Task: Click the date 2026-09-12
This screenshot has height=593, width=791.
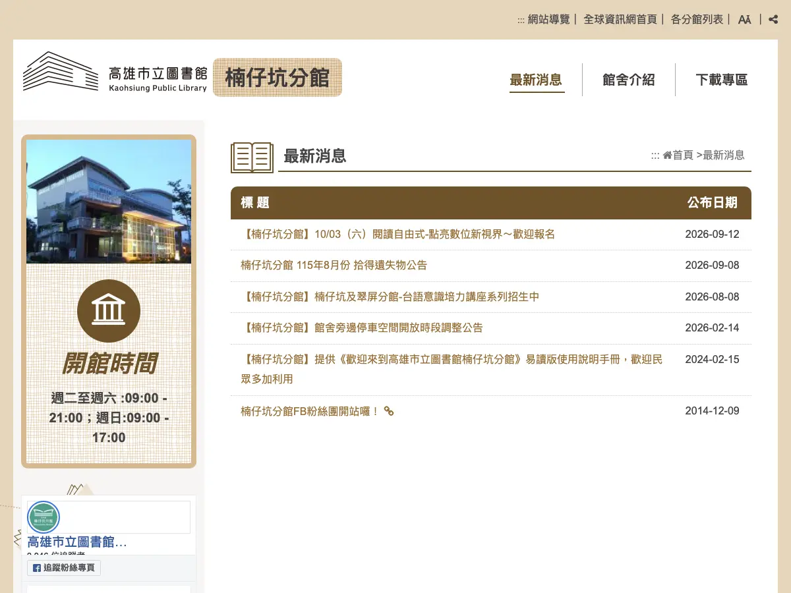Action: click(x=713, y=234)
